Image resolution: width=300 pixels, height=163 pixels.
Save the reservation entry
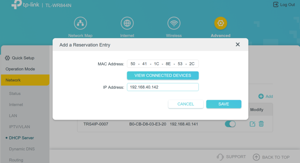[224, 104]
